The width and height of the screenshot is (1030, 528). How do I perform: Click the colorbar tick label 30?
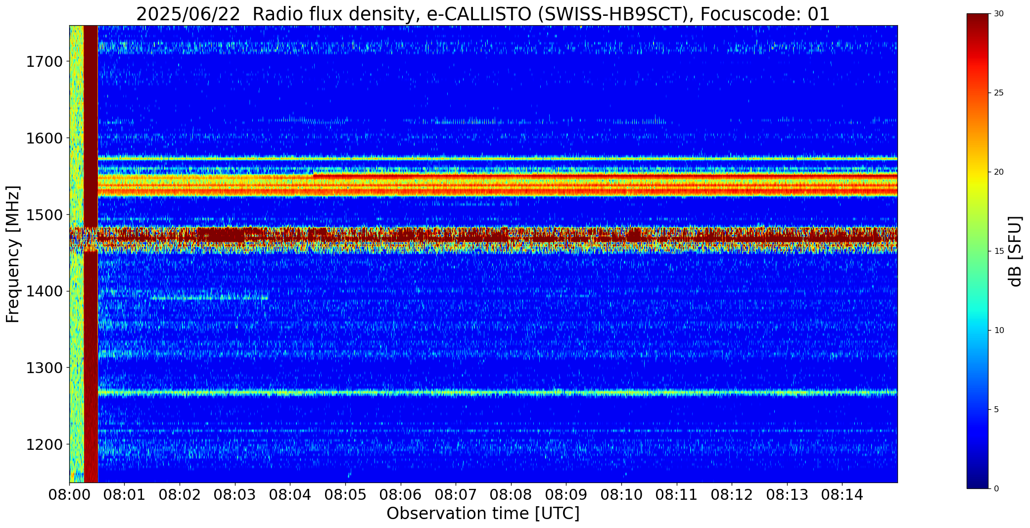(999, 14)
